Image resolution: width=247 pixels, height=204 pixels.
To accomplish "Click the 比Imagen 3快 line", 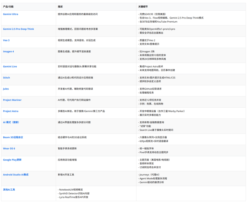I will pos(146,51).
